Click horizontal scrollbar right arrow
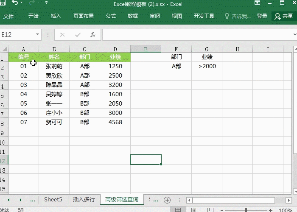The height and width of the screenshot is (212, 297). (x=289, y=200)
